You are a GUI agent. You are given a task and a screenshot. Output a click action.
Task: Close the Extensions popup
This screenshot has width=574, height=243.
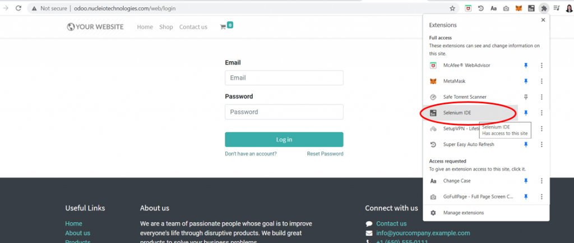pos(543,20)
